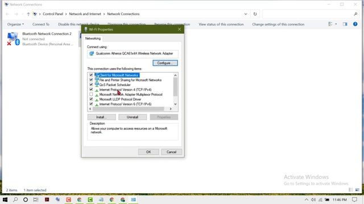Open the battery tray icon
Screen dimensions: 364x204
(x=327, y=199)
